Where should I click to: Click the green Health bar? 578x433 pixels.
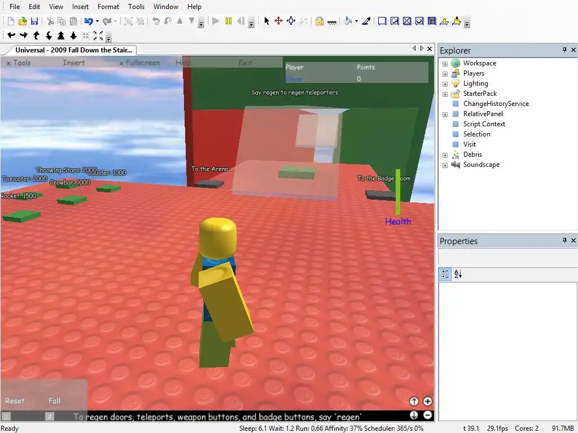click(398, 192)
